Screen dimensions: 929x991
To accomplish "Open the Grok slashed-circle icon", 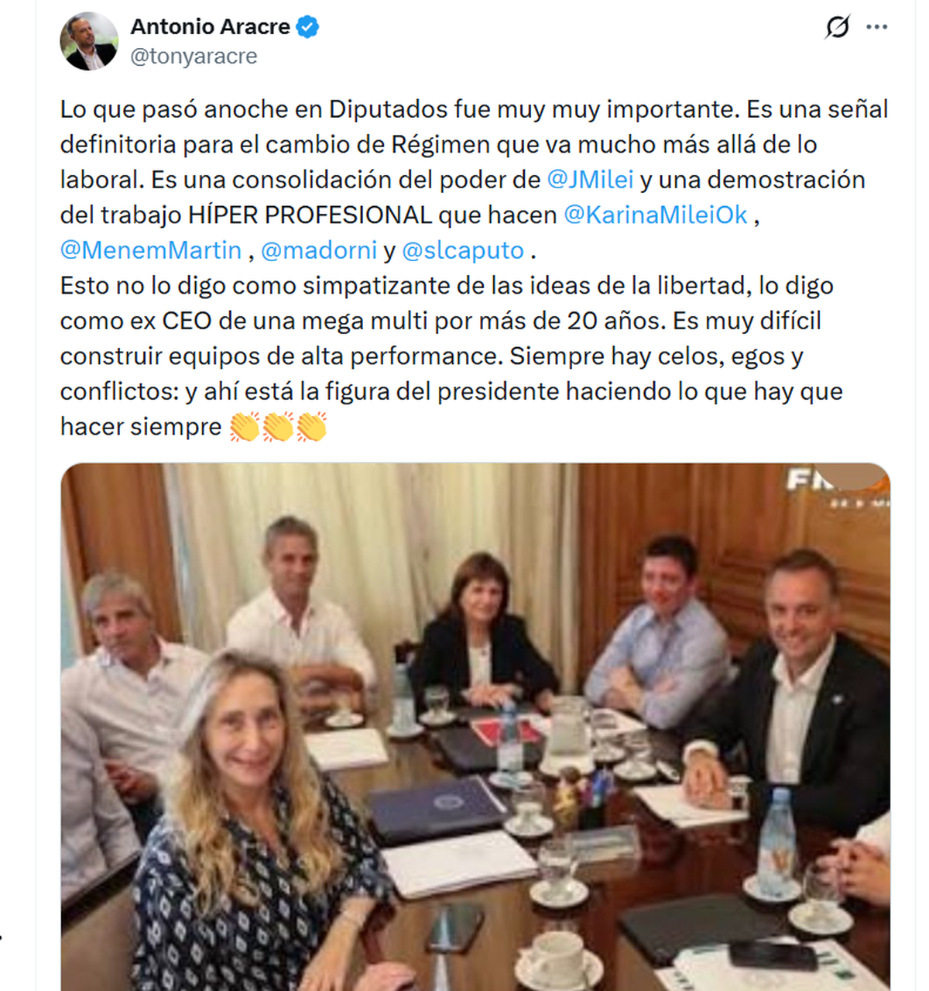I will [x=837, y=27].
